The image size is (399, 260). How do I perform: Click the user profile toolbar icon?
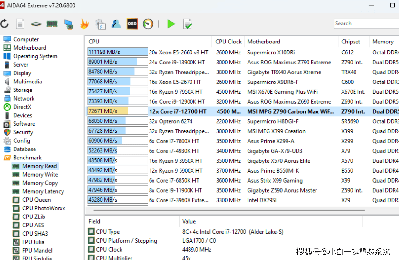pos(116,24)
